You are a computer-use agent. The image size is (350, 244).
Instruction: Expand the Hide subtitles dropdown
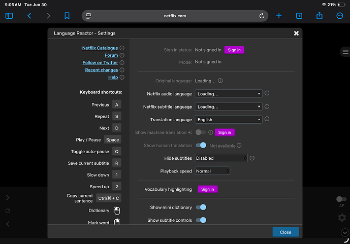(x=221, y=158)
